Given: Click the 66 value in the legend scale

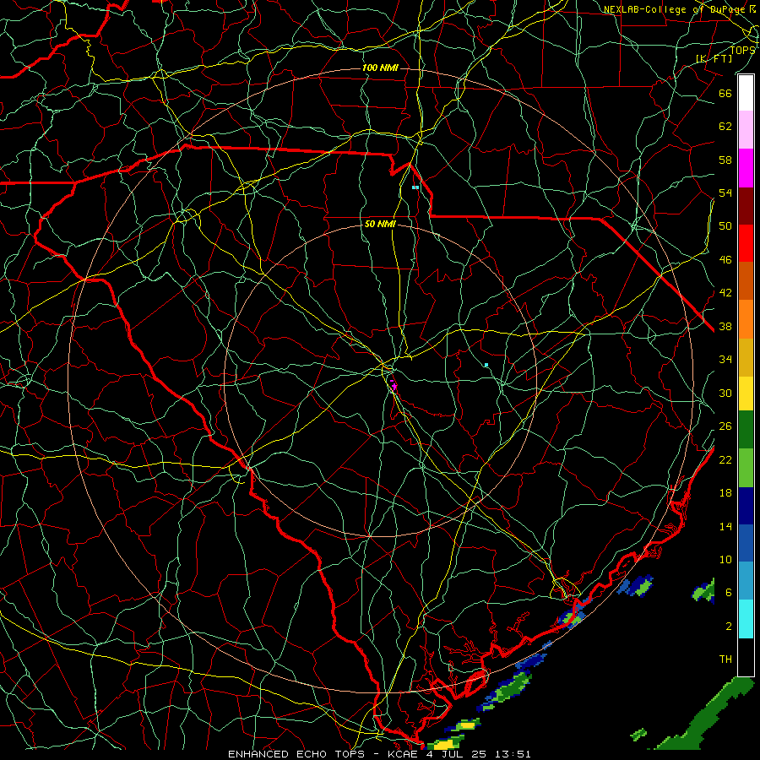Looking at the screenshot, I should click(725, 93).
